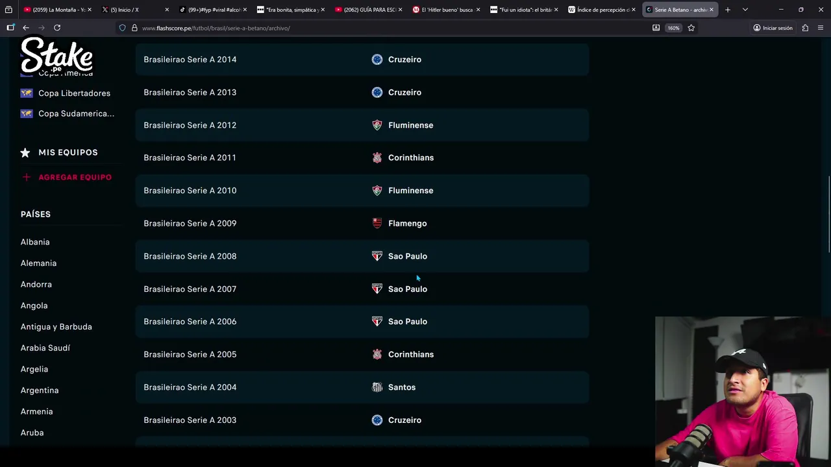
Task: Click the Santos crest for 2004
Action: [x=377, y=387]
